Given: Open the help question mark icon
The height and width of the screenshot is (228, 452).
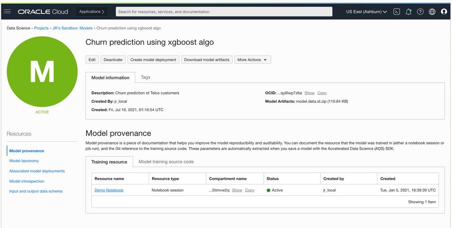Looking at the screenshot, I should coord(420,12).
